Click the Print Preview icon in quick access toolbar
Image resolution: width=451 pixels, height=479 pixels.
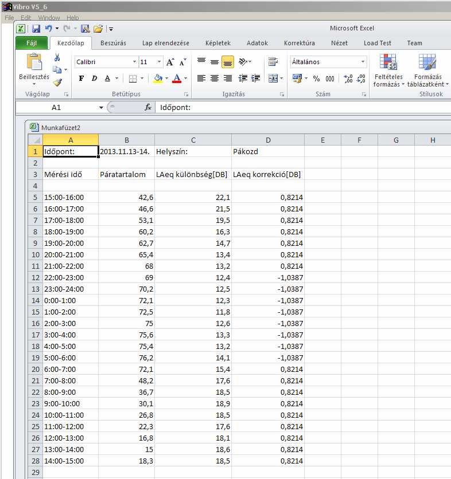pyautogui.click(x=85, y=29)
